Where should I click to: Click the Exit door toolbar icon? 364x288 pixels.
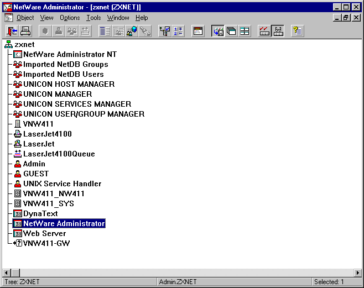click(12, 31)
